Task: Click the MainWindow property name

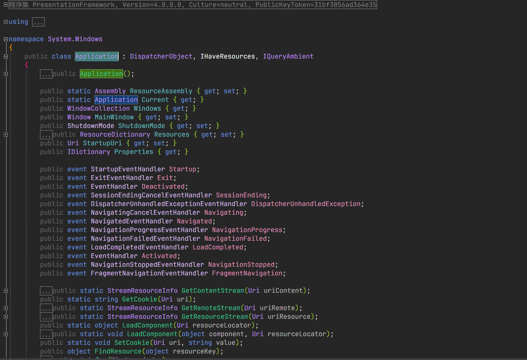Action: tap(114, 117)
